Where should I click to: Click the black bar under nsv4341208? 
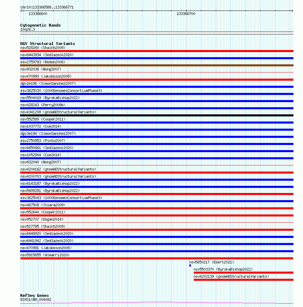click(157, 115)
